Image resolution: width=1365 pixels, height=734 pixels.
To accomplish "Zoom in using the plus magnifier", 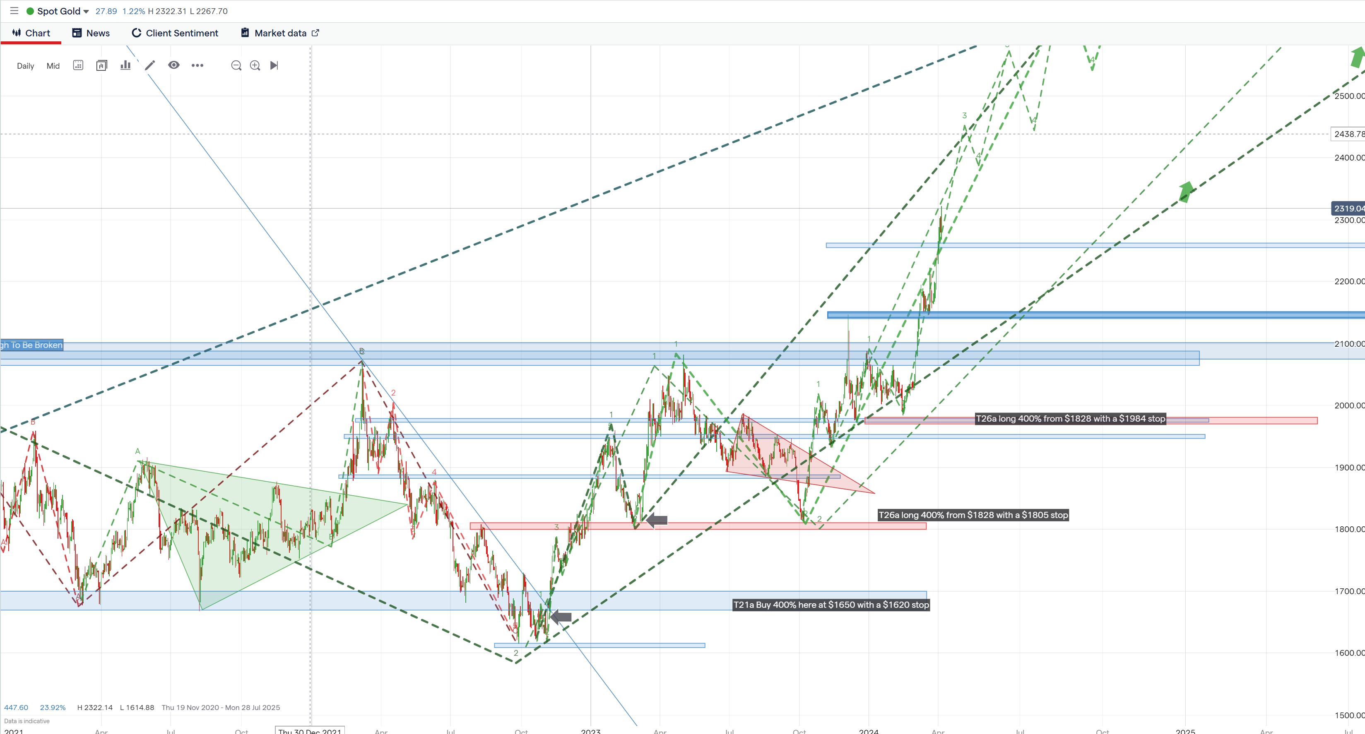I will (x=255, y=65).
